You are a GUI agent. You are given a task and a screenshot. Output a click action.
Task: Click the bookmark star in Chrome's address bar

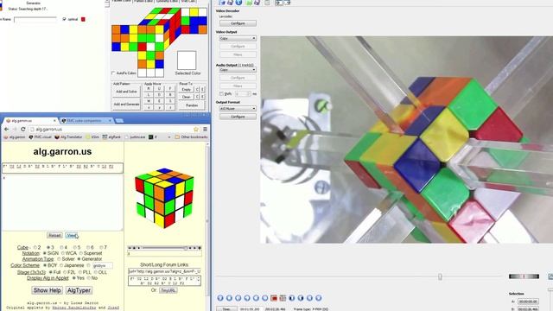pyautogui.click(x=196, y=129)
